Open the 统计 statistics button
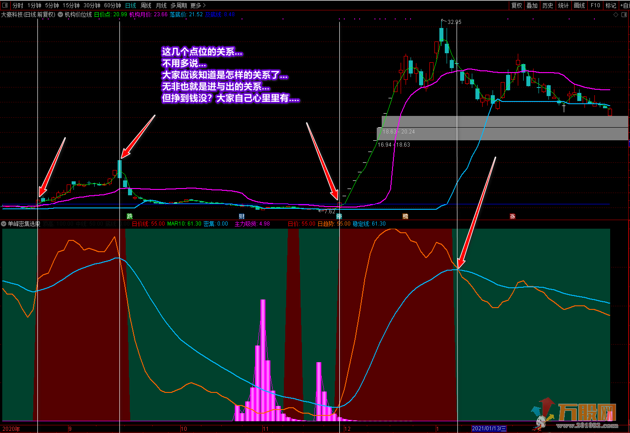 point(563,5)
